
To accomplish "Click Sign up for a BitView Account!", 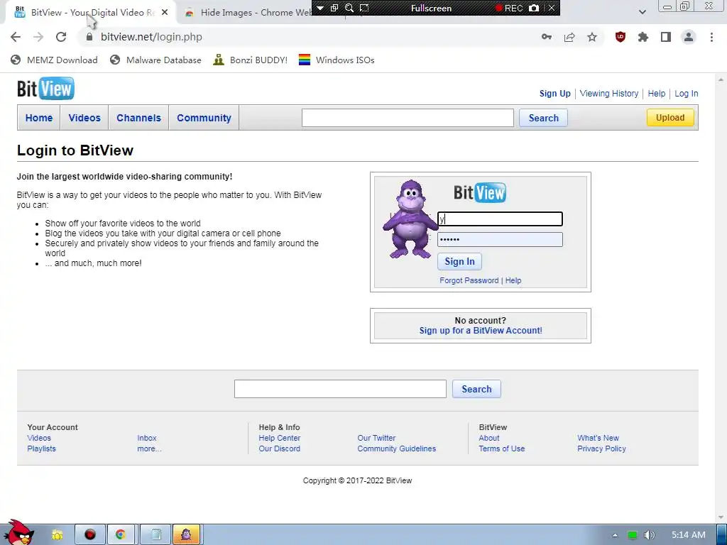I will click(x=481, y=331).
